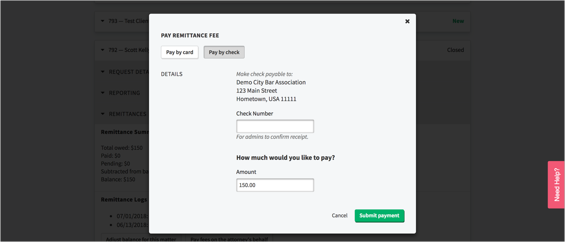Toggle the arrow next to 792 — Scott Kelly
The width and height of the screenshot is (565, 242).
(x=103, y=50)
